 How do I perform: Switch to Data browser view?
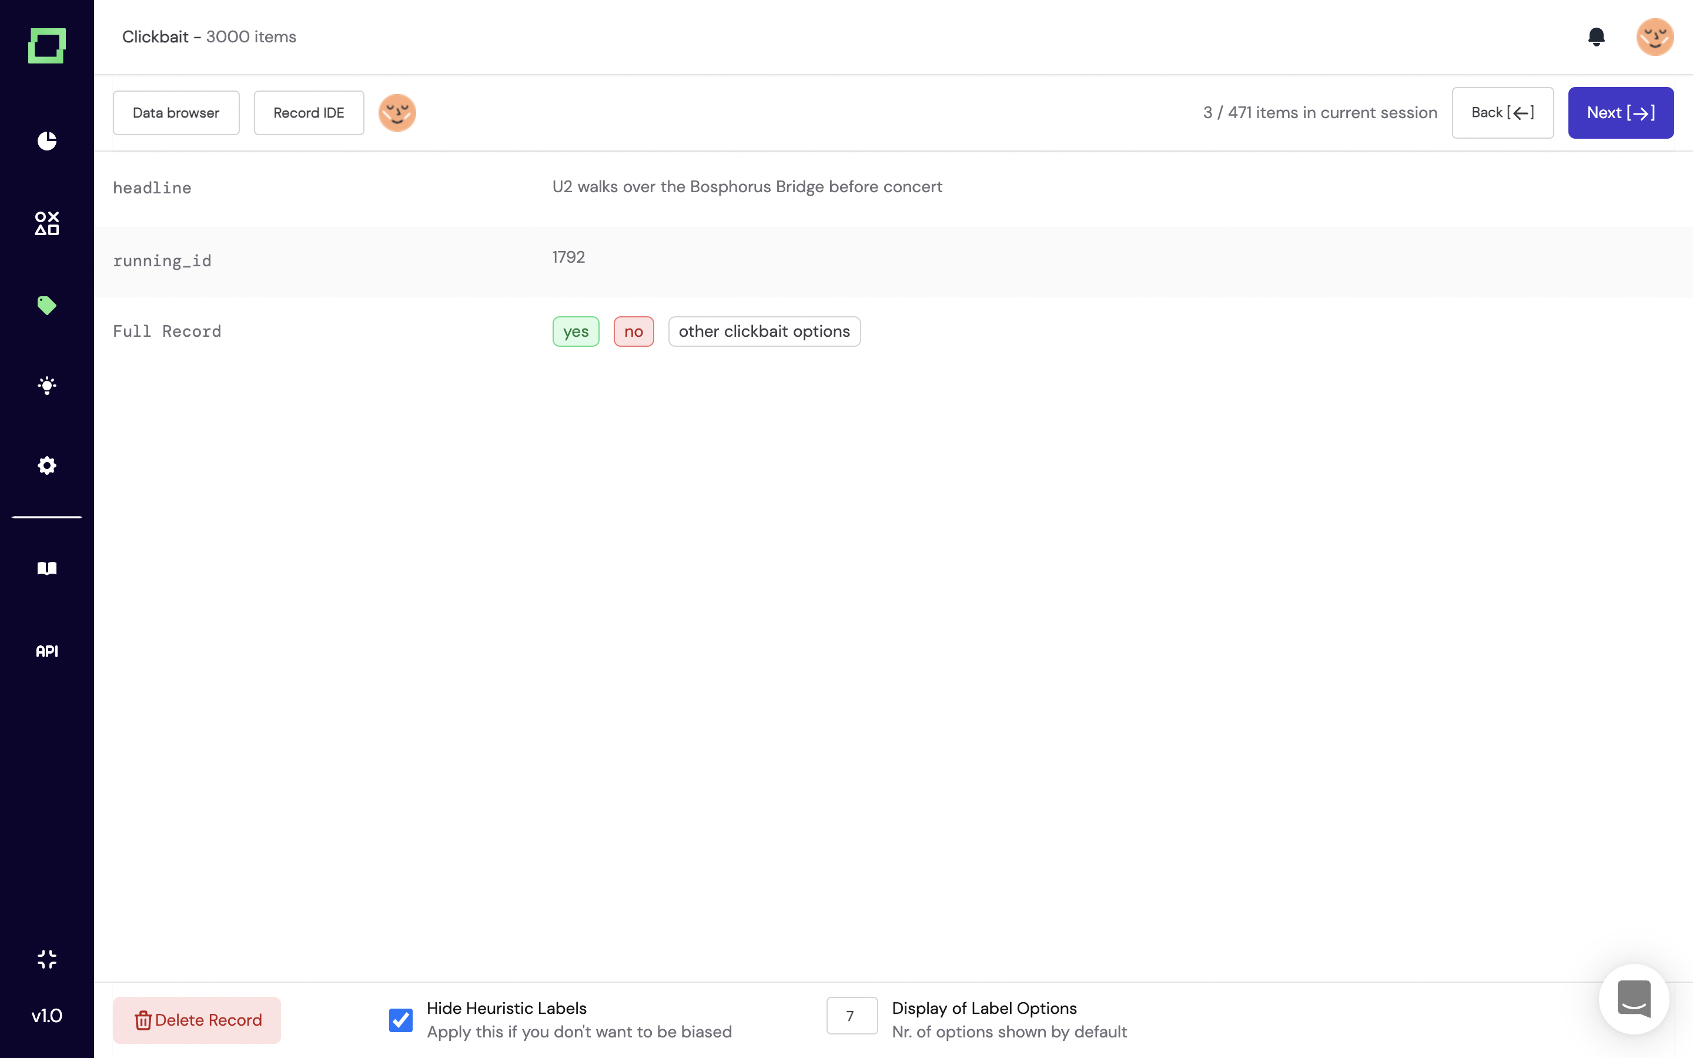pos(176,113)
